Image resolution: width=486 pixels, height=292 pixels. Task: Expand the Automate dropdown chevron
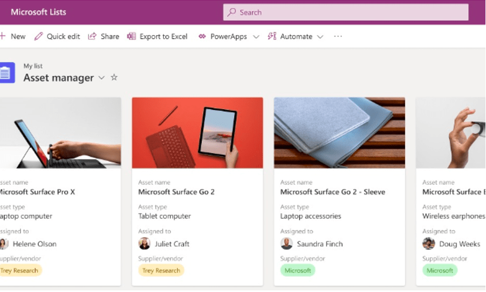tap(320, 37)
